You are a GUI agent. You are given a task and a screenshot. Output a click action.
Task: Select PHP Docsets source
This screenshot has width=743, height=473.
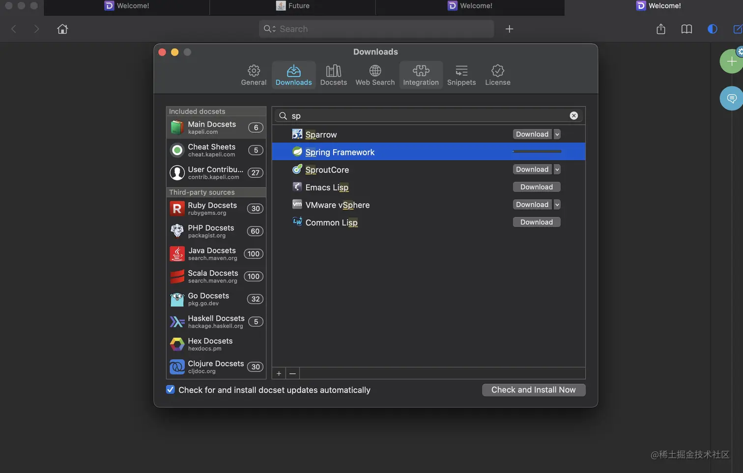216,231
